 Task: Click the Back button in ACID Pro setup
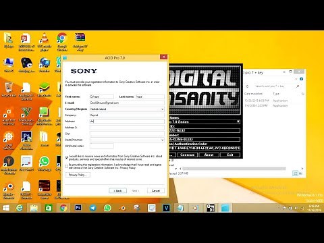117,190
